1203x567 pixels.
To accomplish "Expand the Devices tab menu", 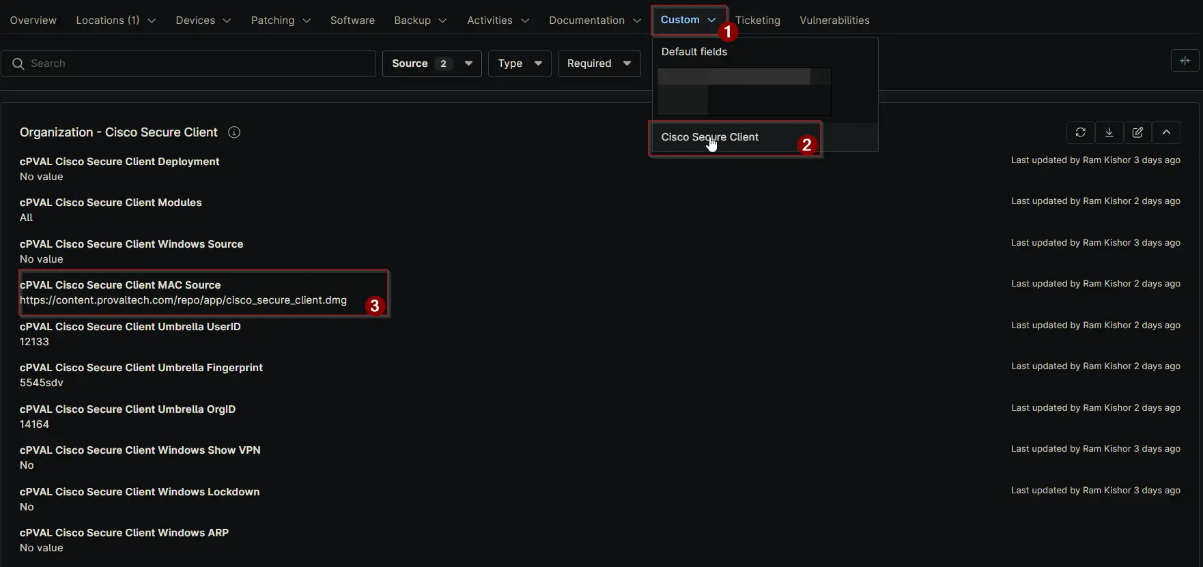I will click(203, 20).
